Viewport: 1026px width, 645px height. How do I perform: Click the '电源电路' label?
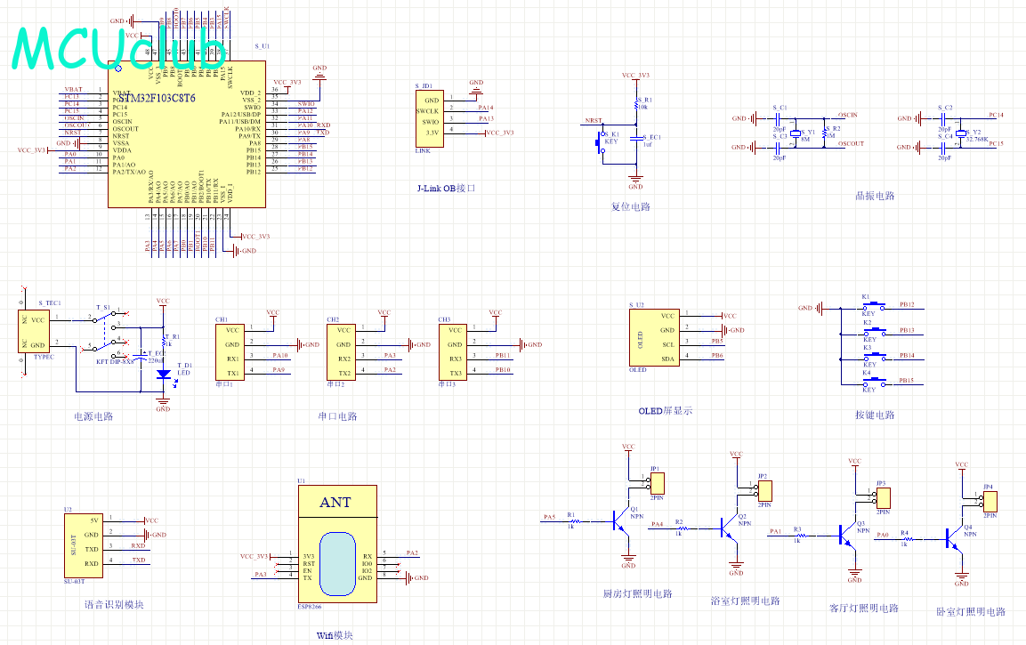click(x=93, y=416)
